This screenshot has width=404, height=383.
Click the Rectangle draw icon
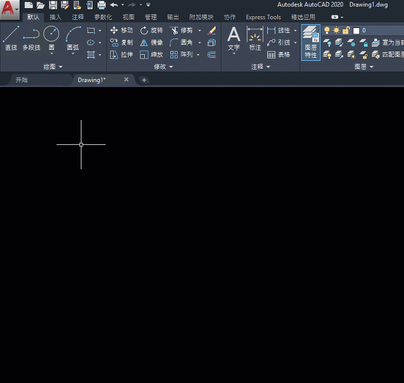pos(91,30)
